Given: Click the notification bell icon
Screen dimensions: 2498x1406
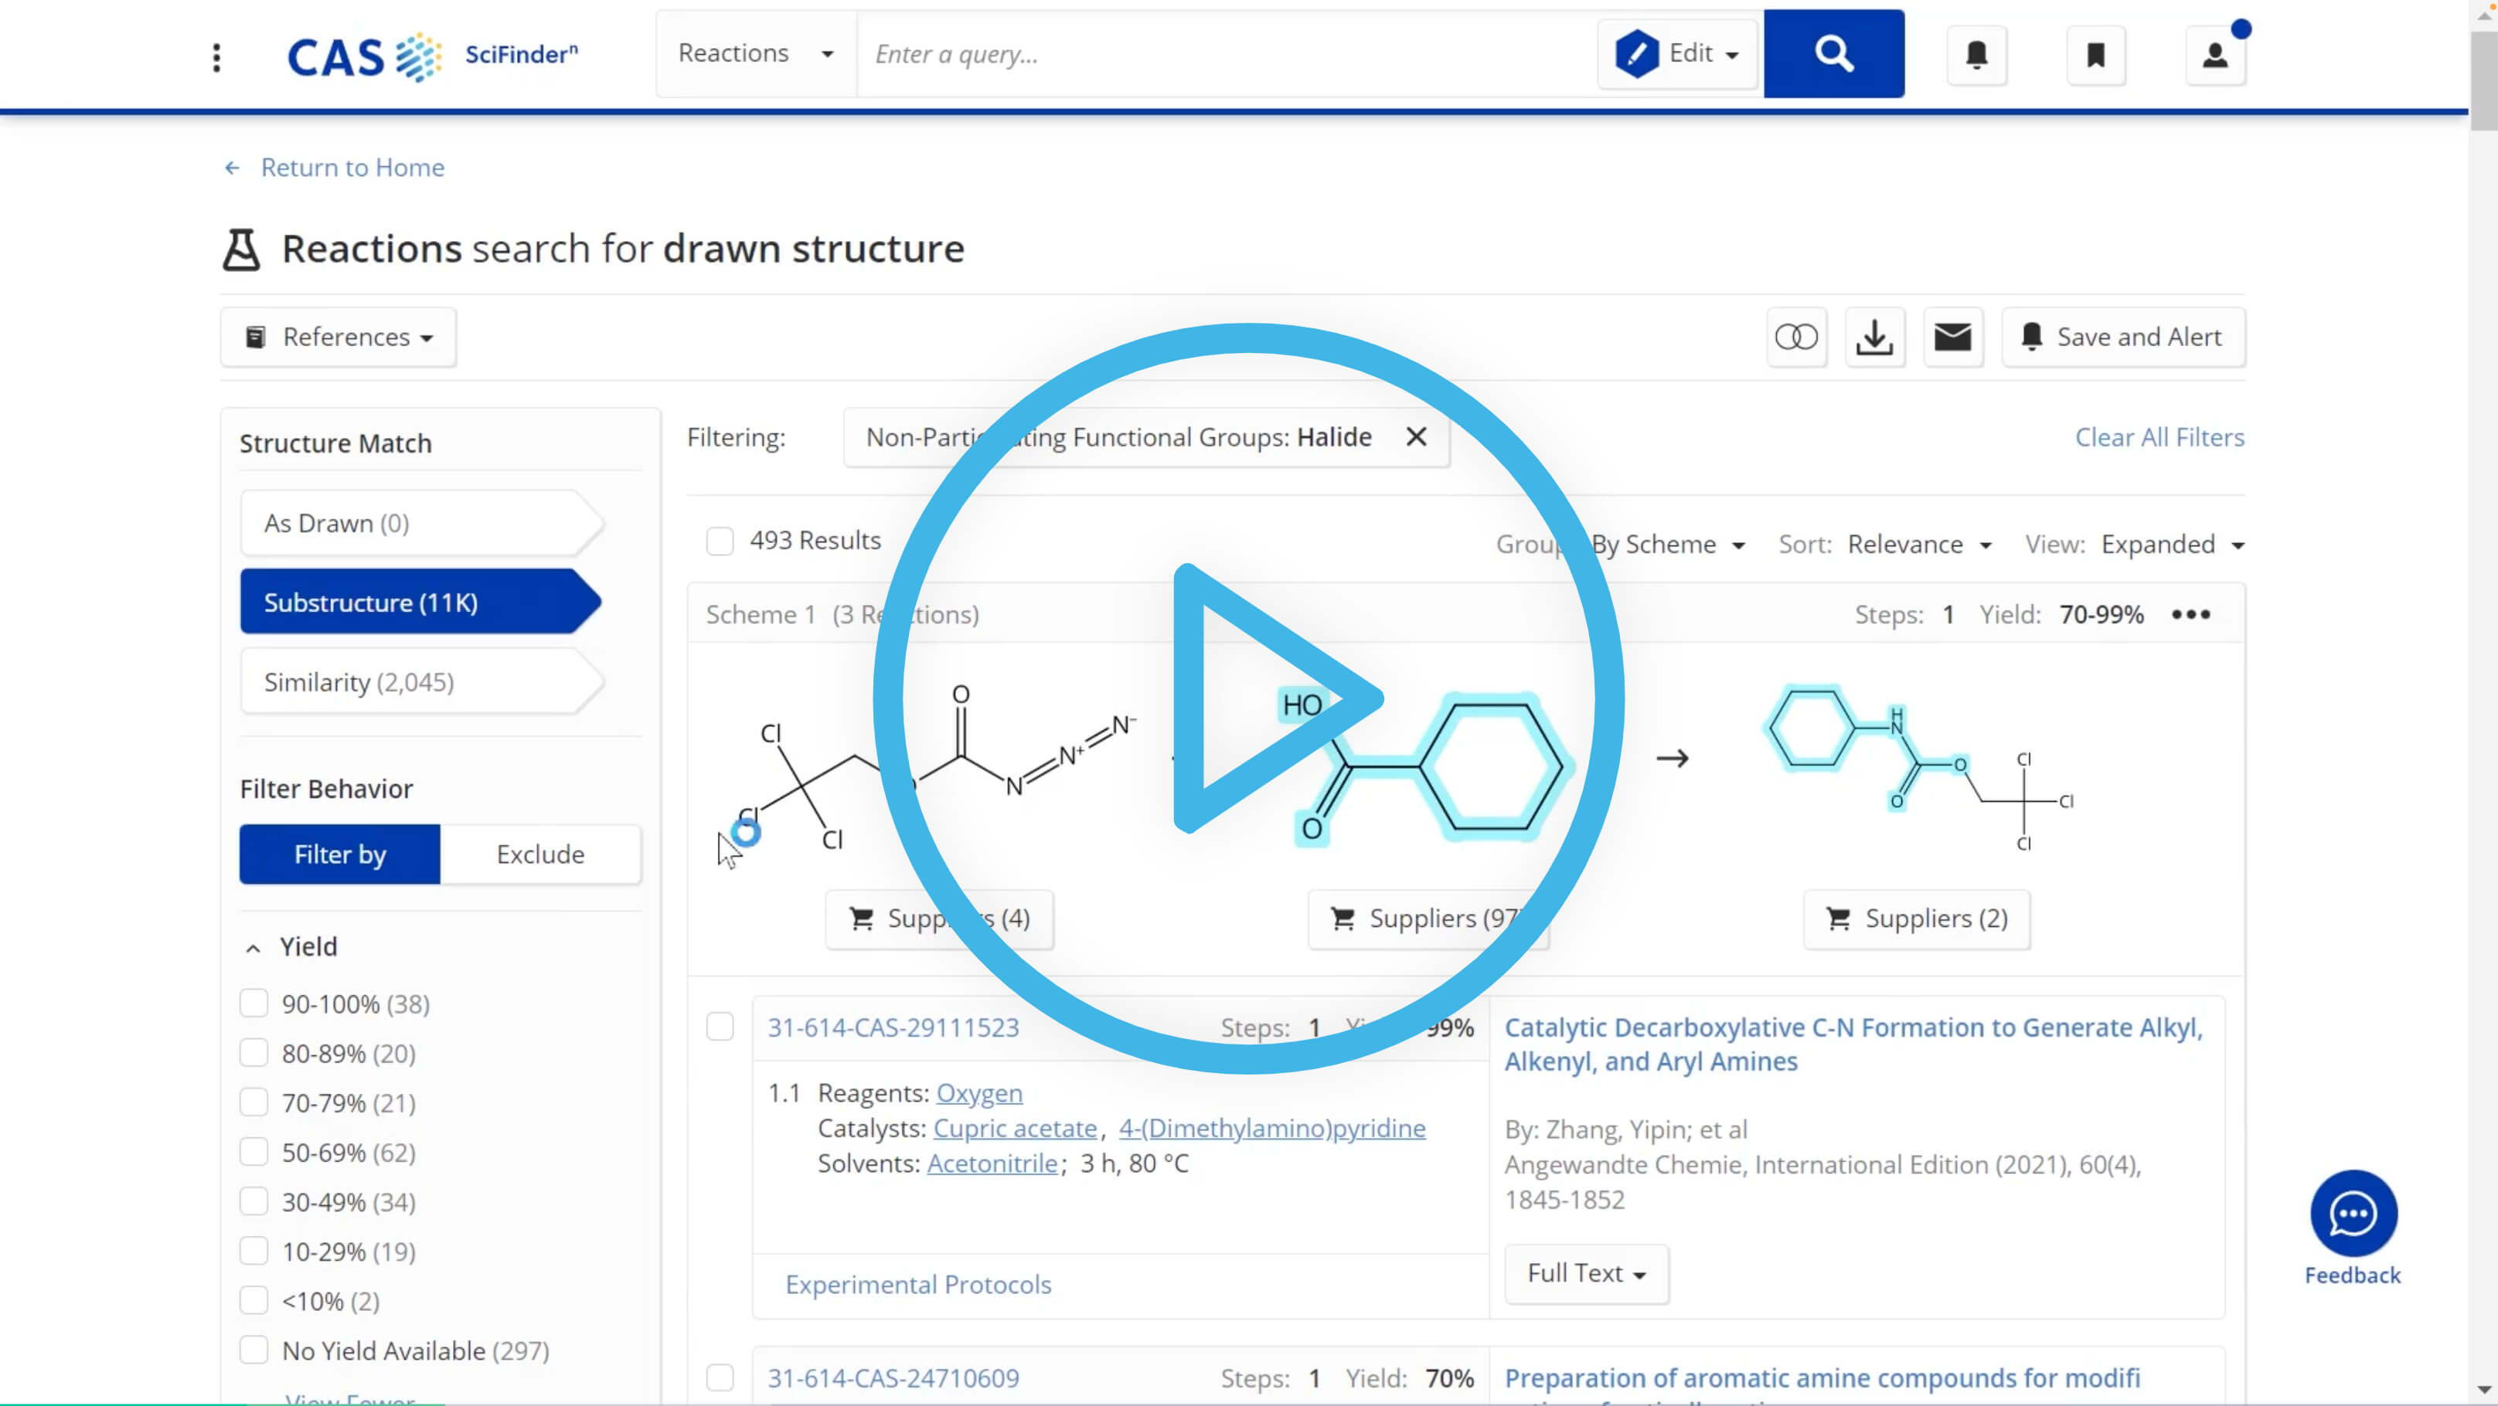Looking at the screenshot, I should (1976, 53).
